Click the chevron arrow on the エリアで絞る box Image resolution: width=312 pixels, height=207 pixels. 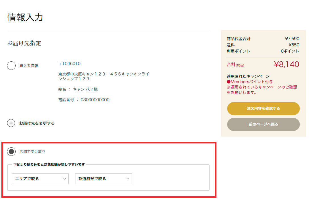point(65,179)
